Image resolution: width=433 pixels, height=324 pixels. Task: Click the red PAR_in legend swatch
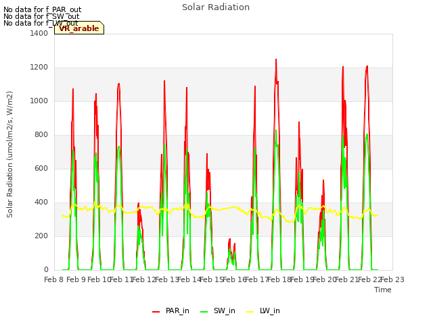(156, 312)
